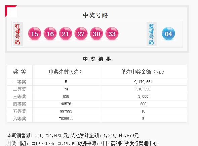198x146 pixels.
Task: Click sixth prize amount 5
Action: (143, 119)
